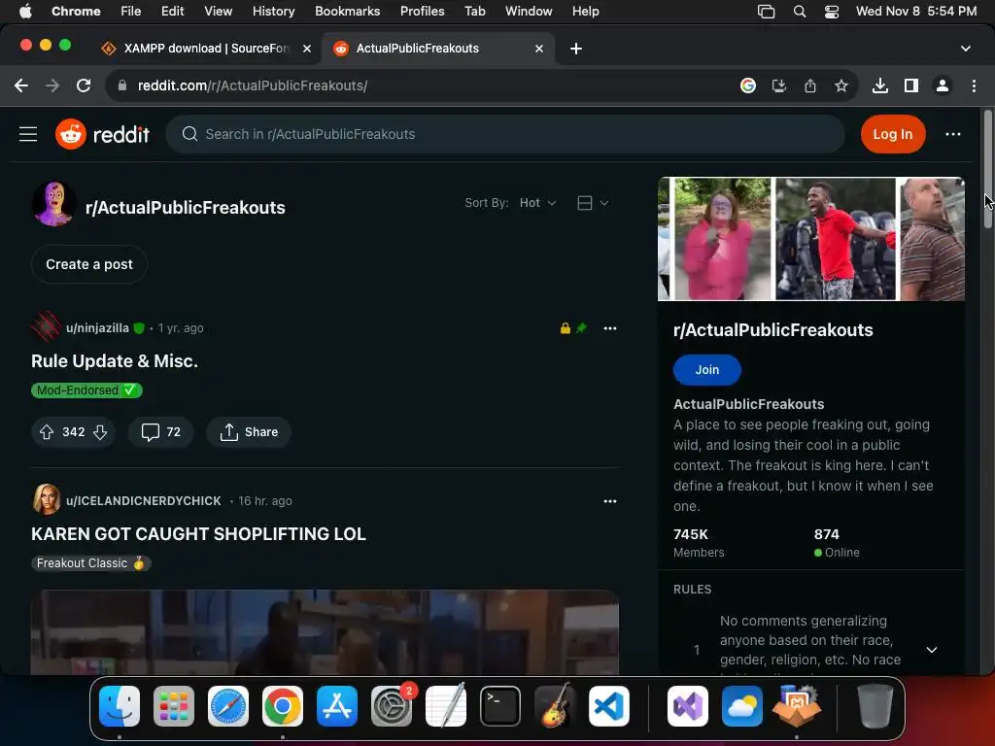Open the KAREN GOT CAUGHT SHOPLIFTING LOL post

tap(198, 534)
